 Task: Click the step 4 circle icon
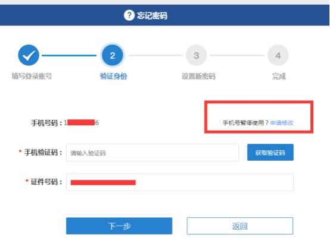coord(278,55)
